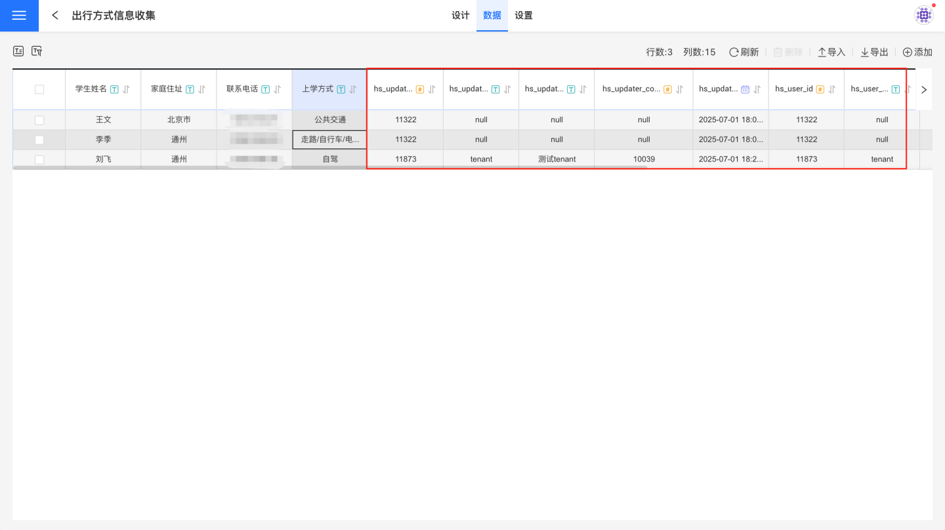Image resolution: width=945 pixels, height=530 pixels.
Task: Sort by the hs_user_id column
Action: 831,89
